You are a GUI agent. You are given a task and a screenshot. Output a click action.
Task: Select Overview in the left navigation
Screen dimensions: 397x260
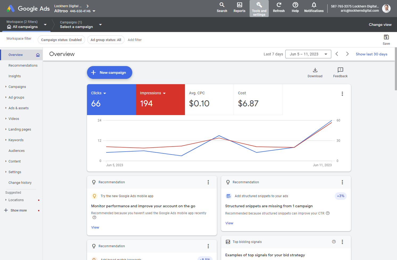click(x=21, y=55)
